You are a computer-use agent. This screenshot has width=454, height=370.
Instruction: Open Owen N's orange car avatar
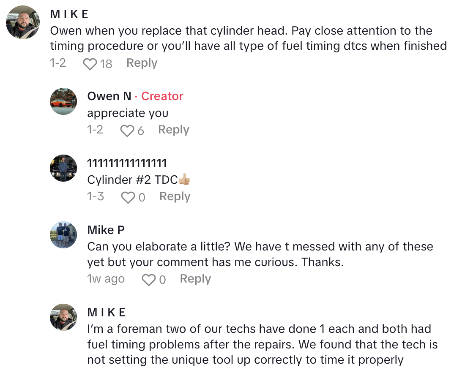63,101
